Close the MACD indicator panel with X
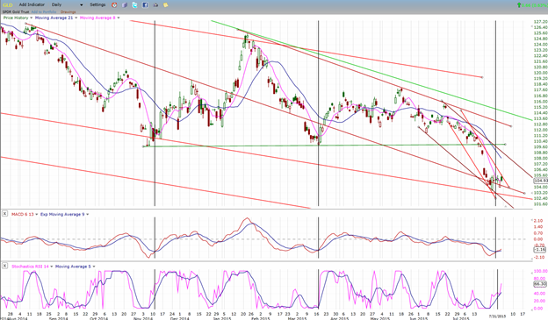The height and width of the screenshot is (320, 548). coord(5,214)
